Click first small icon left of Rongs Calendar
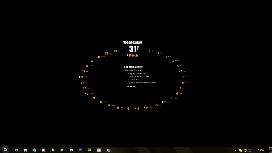The width and height of the screenshot is (272, 153). 124,67
